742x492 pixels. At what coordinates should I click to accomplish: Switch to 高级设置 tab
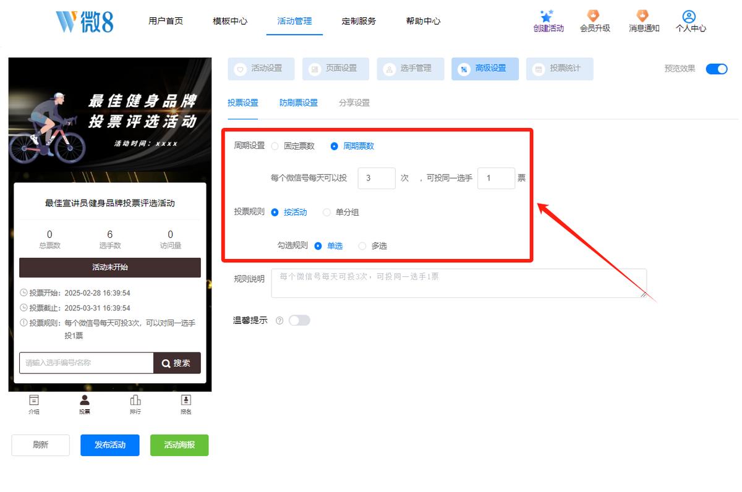point(485,69)
